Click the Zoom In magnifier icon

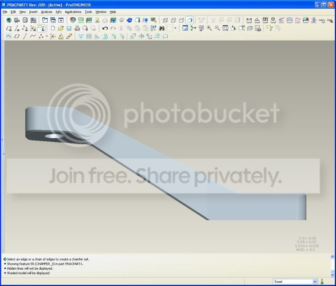(209, 28)
